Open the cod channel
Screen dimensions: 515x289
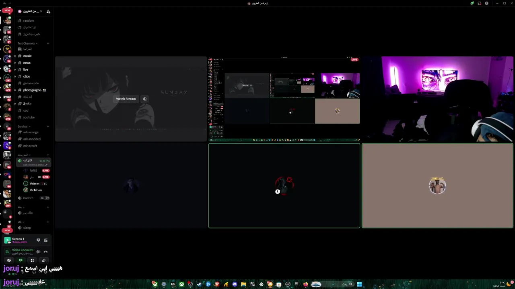click(x=33, y=110)
